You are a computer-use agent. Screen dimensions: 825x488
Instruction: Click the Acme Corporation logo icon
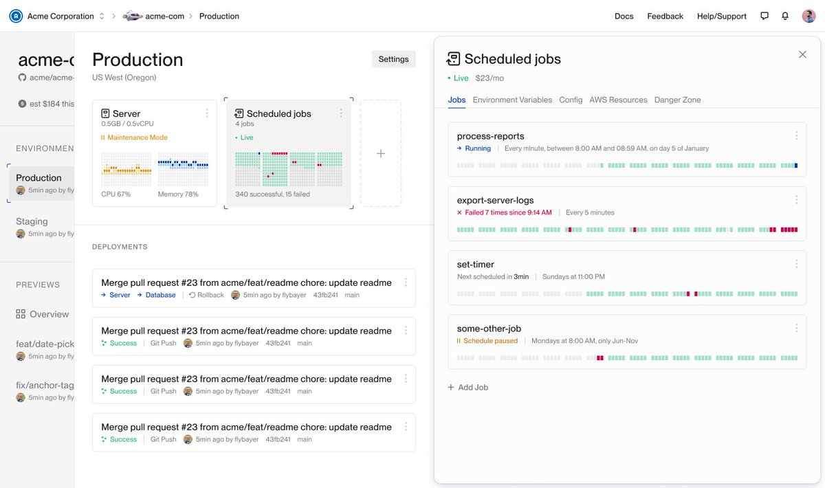(x=16, y=16)
